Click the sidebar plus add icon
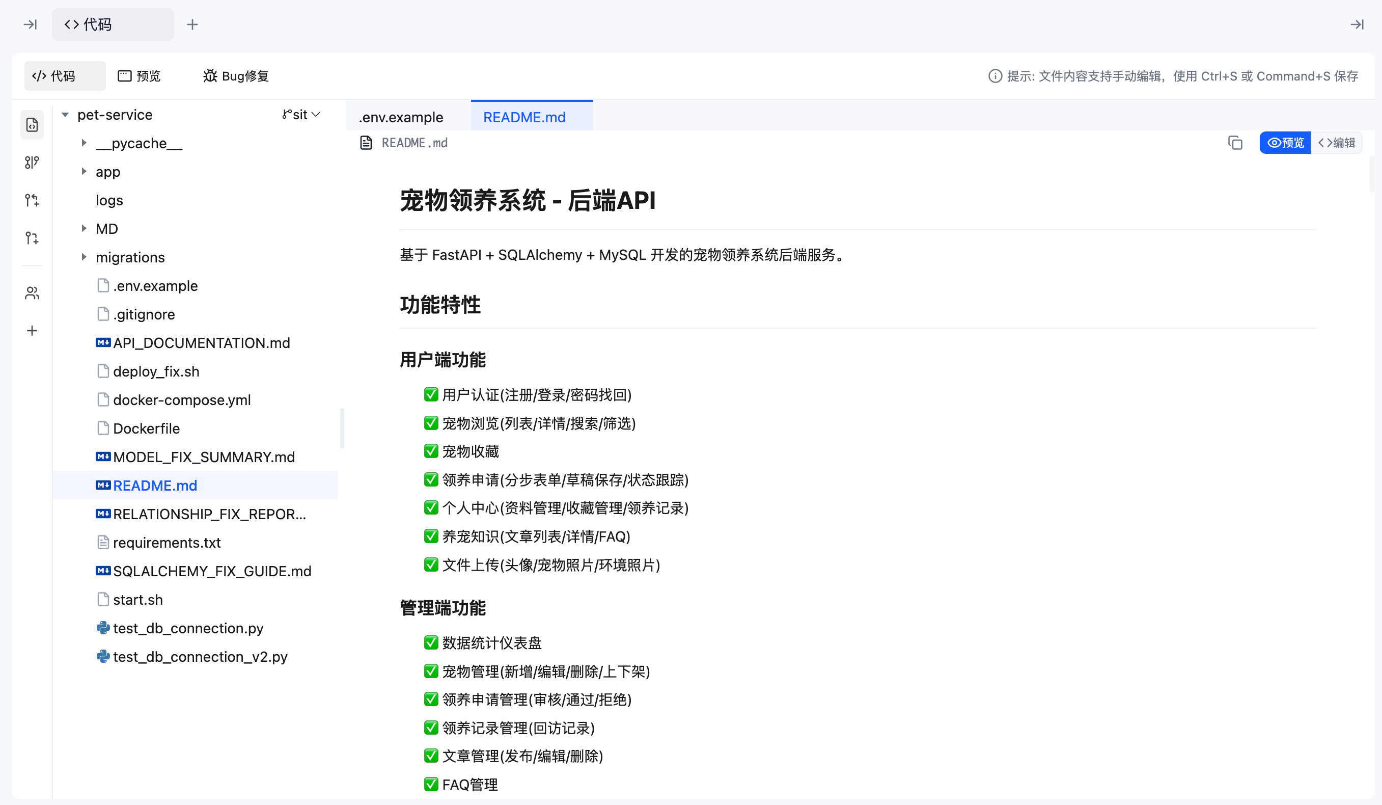The width and height of the screenshot is (1382, 805). [x=32, y=331]
